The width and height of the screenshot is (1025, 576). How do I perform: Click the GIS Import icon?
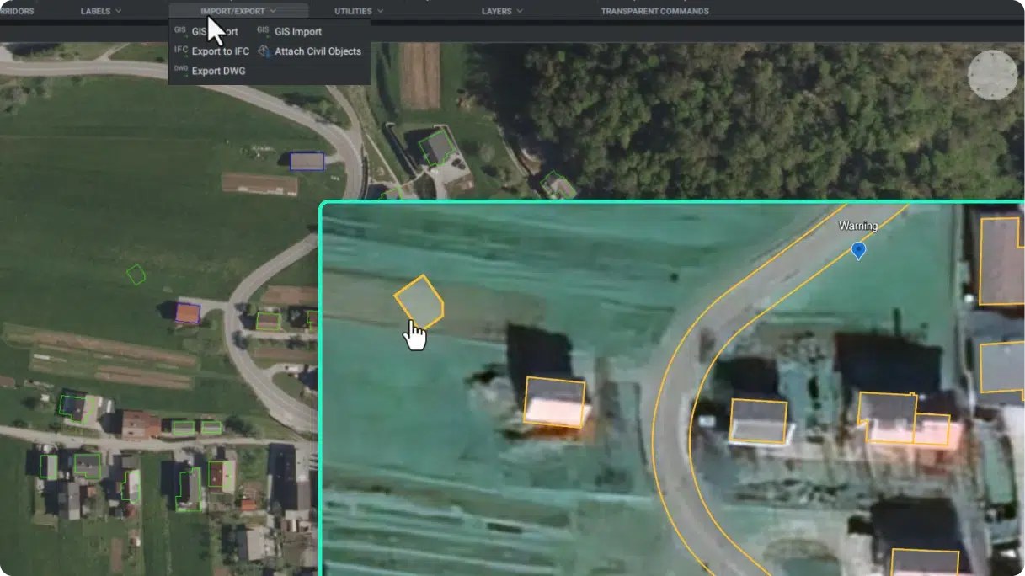[x=263, y=31]
